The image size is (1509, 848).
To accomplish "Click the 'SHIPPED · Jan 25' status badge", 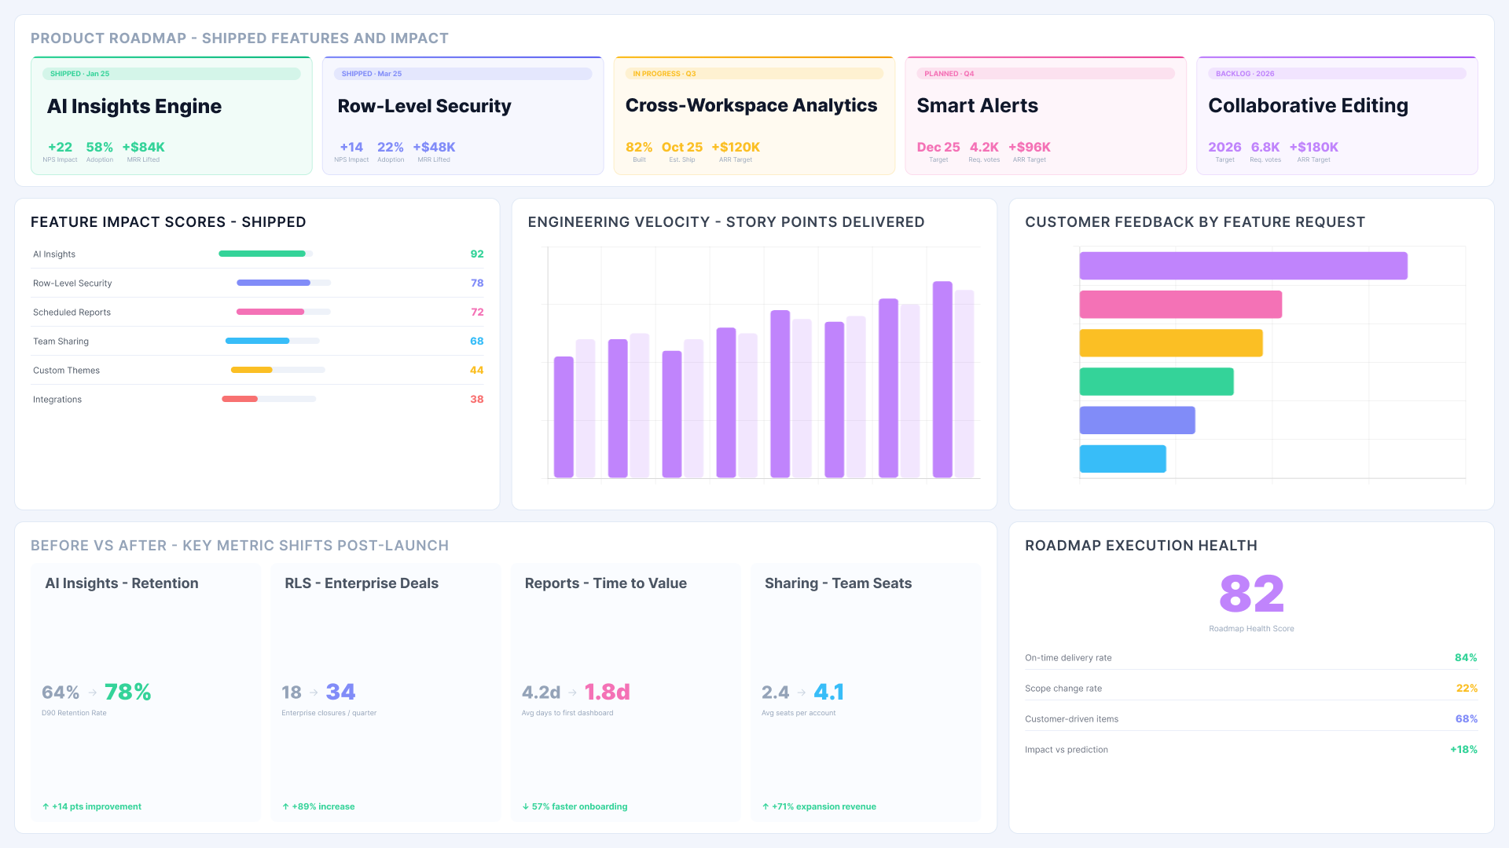I will coord(171,74).
